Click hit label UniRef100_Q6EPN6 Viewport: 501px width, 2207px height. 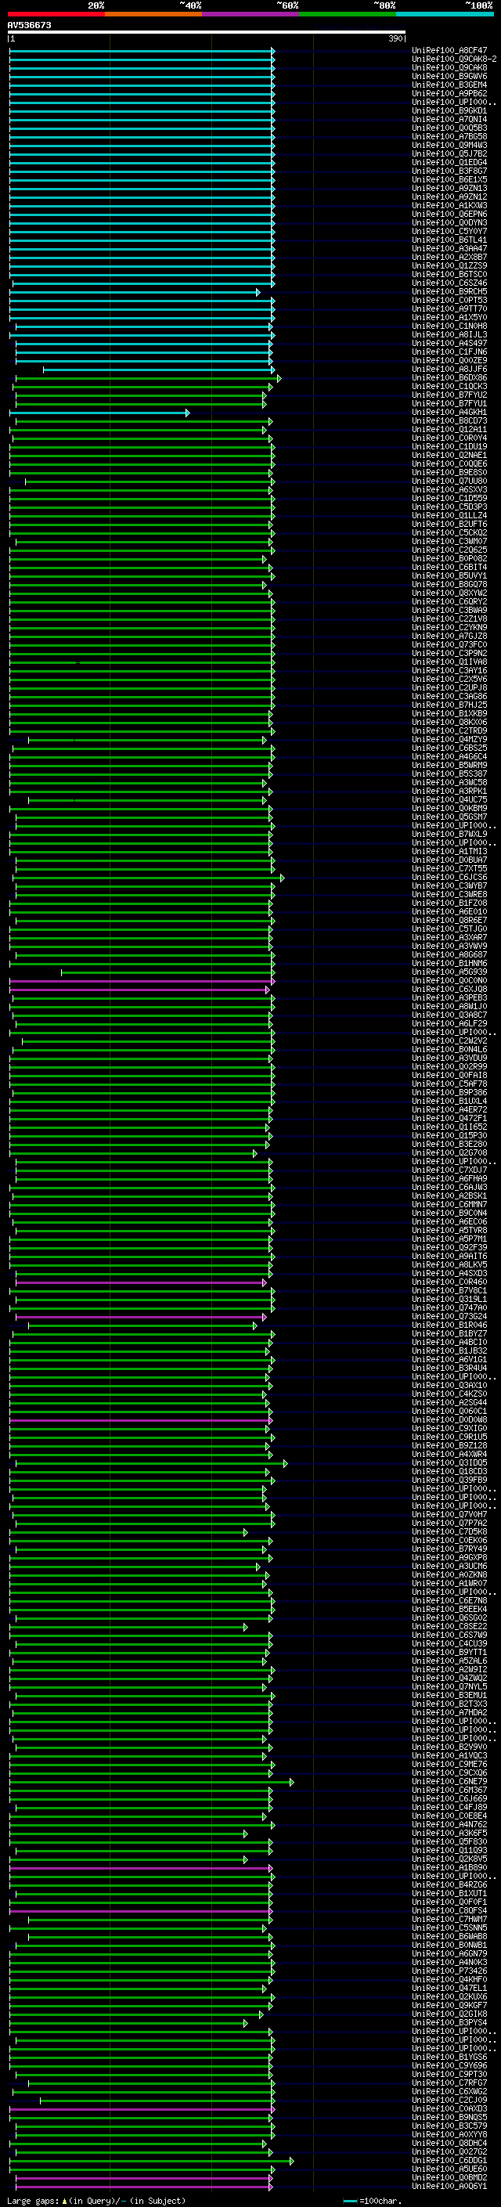coord(449,215)
